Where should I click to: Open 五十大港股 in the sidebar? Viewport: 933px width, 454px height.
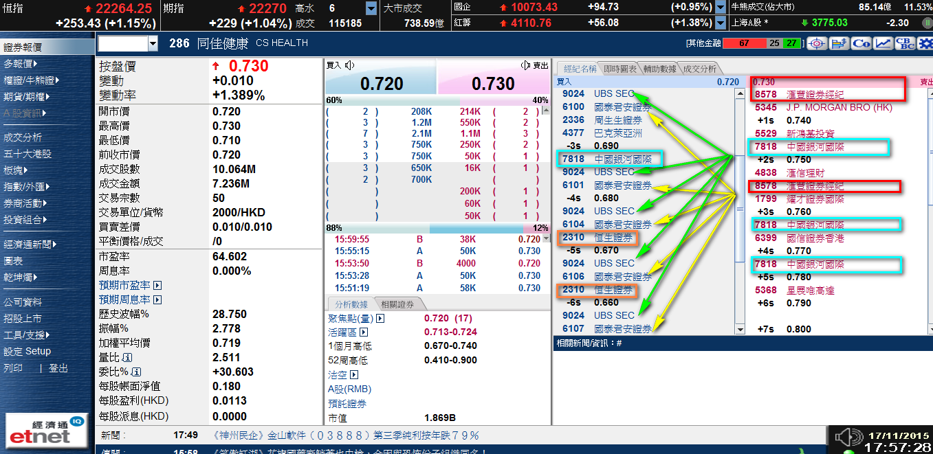28,154
